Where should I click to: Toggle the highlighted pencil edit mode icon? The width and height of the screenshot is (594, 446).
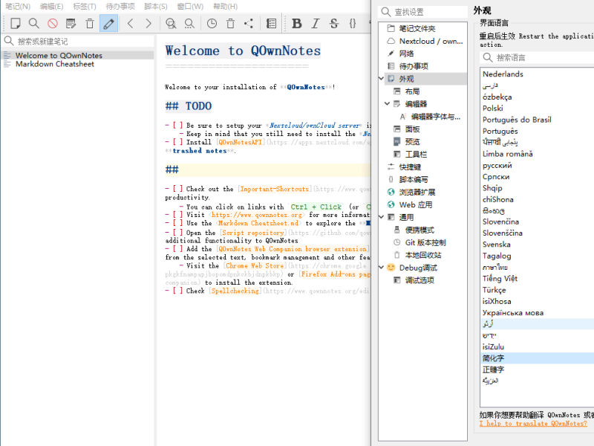pos(108,24)
